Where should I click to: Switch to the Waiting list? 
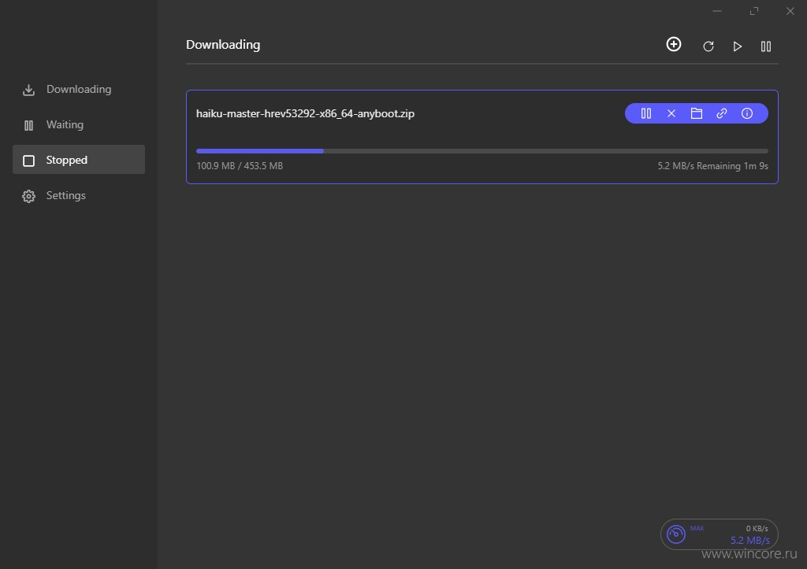click(x=79, y=125)
